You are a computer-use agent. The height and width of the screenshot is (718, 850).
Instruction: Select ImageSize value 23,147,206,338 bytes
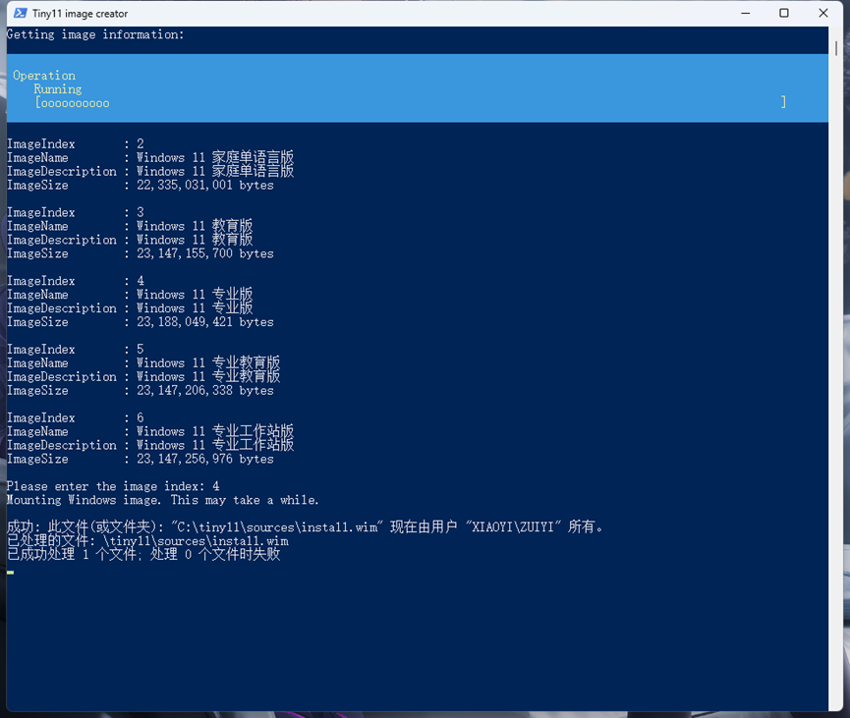tap(205, 391)
